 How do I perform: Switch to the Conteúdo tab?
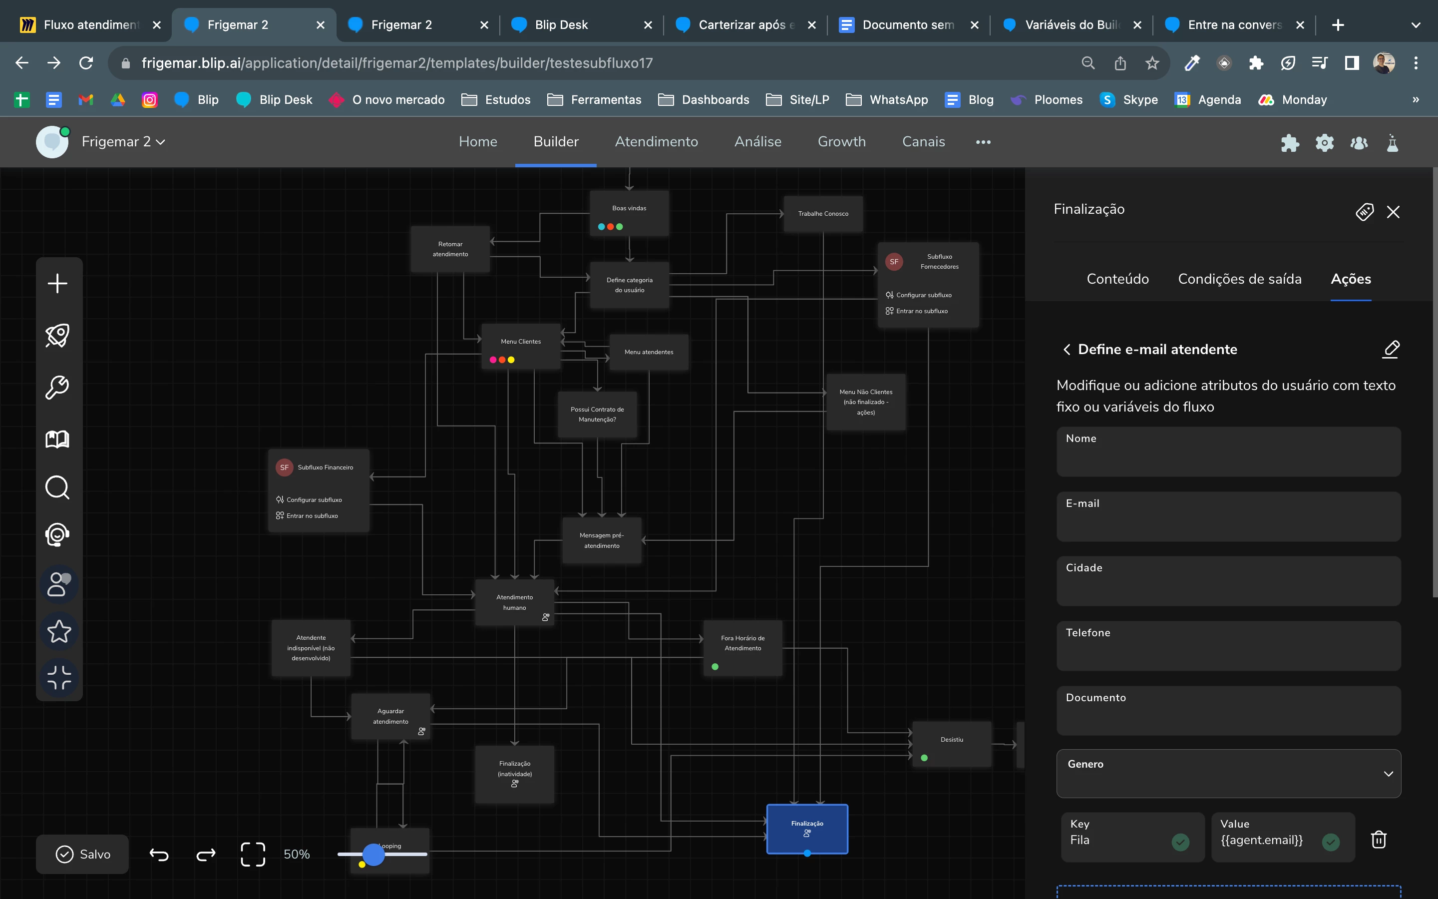pos(1117,279)
